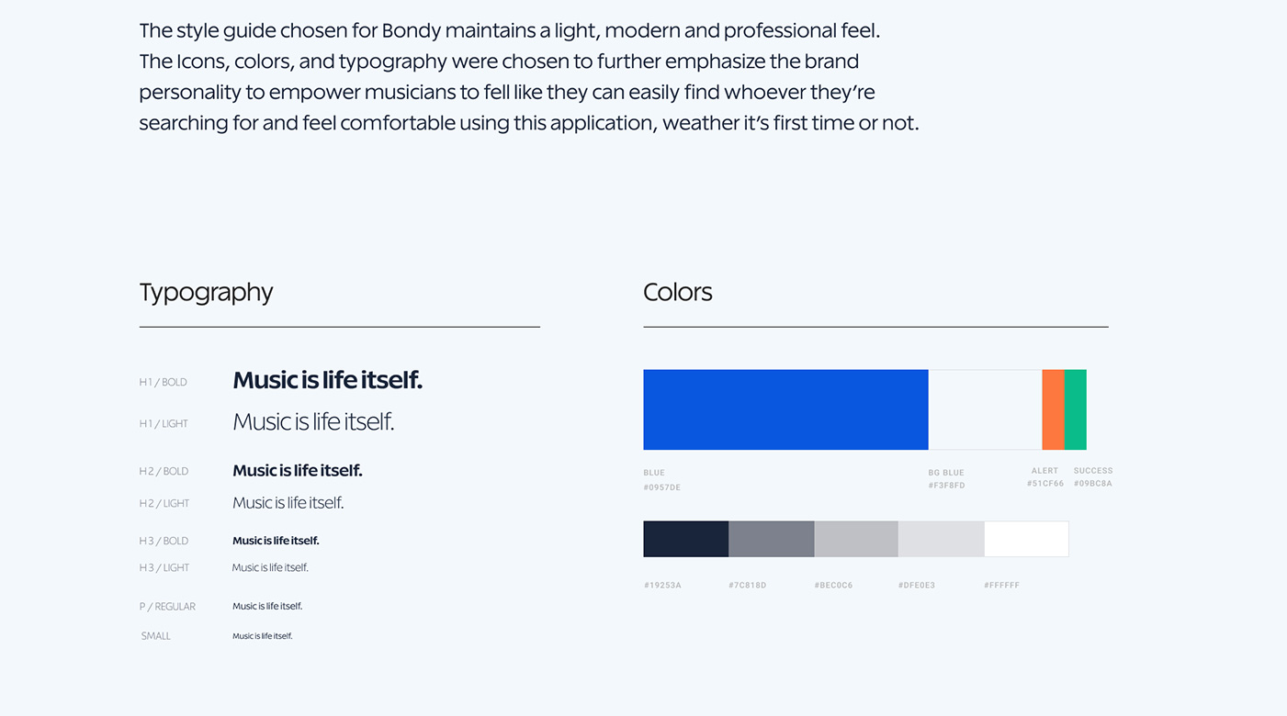1287x716 pixels.
Task: Choose the green Success color swatch
Action: point(1076,409)
